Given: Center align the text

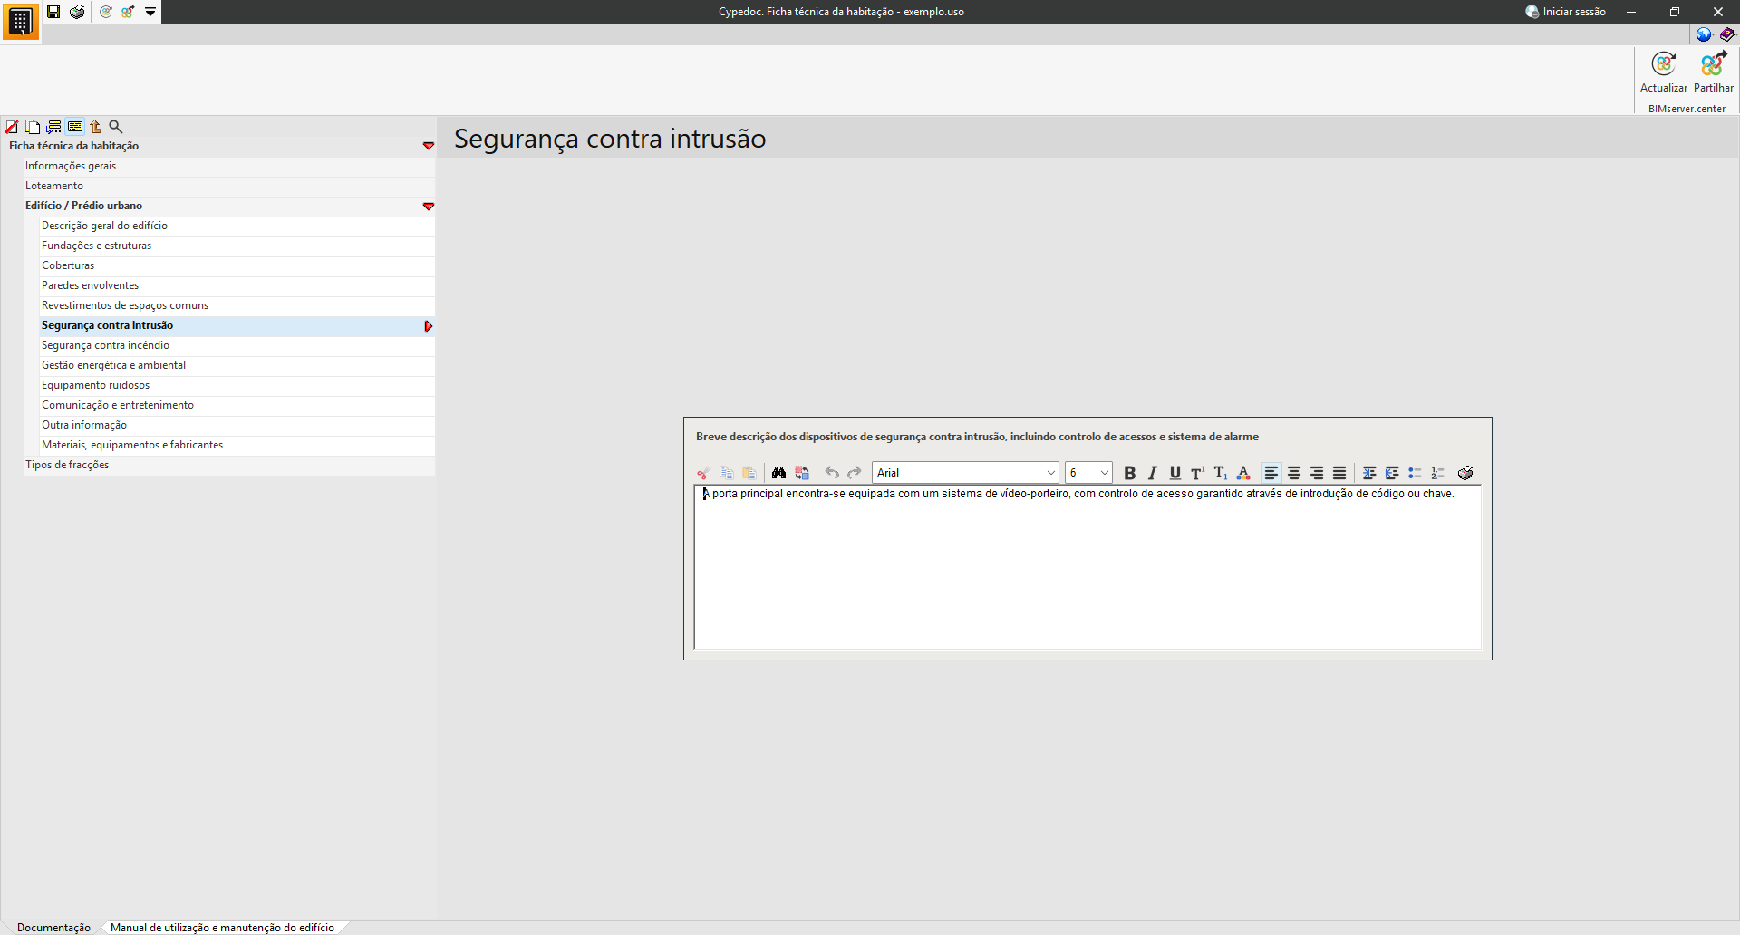Looking at the screenshot, I should point(1294,473).
